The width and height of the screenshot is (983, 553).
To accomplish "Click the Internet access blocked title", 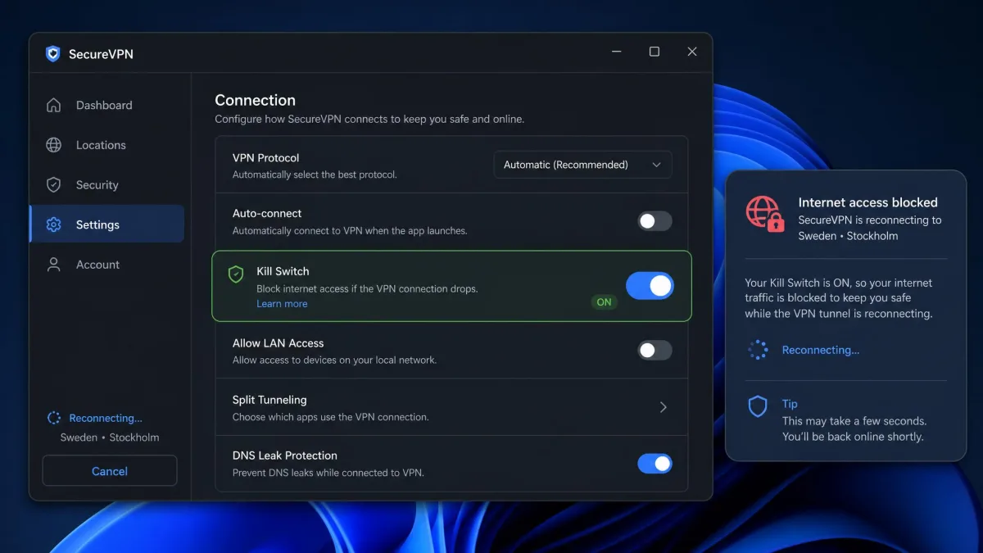I will click(868, 202).
